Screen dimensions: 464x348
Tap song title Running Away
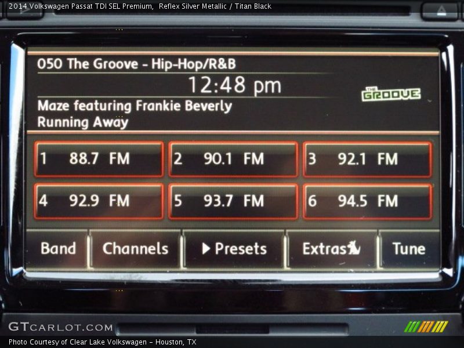click(x=83, y=122)
